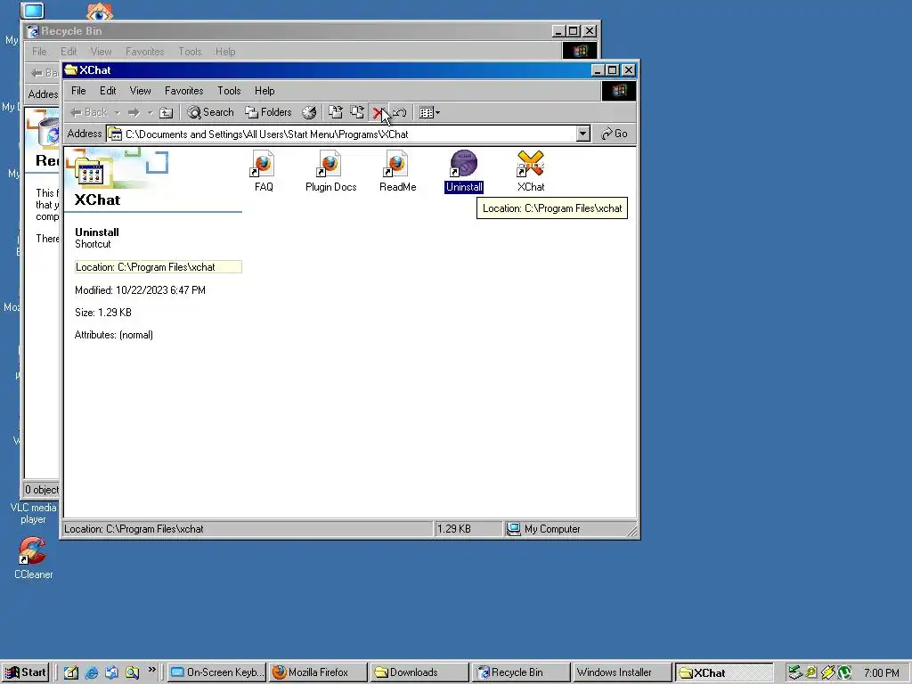This screenshot has width=912, height=684.
Task: Click the Back toolbar button
Action: point(89,113)
